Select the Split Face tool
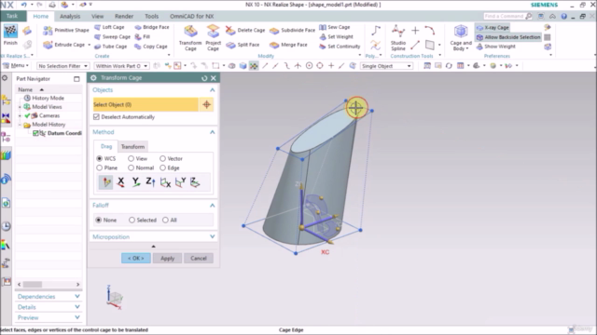Viewport: 597px width, 335px height. [243, 45]
